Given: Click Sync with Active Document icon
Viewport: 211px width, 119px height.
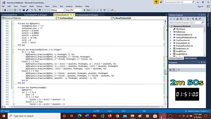Looking at the screenshot, I should (193, 19).
